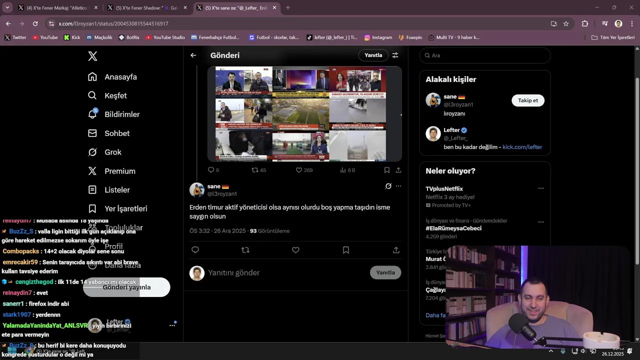
Task: Click the grey Yanıtla submit button
Action: 385,272
